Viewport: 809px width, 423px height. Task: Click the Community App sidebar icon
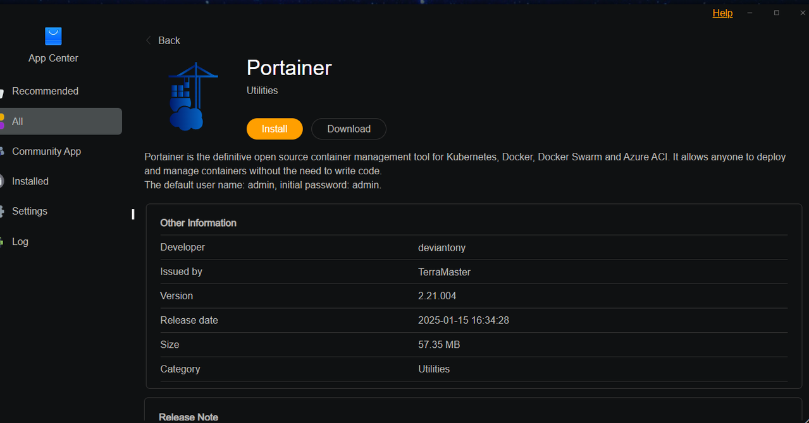click(x=2, y=151)
